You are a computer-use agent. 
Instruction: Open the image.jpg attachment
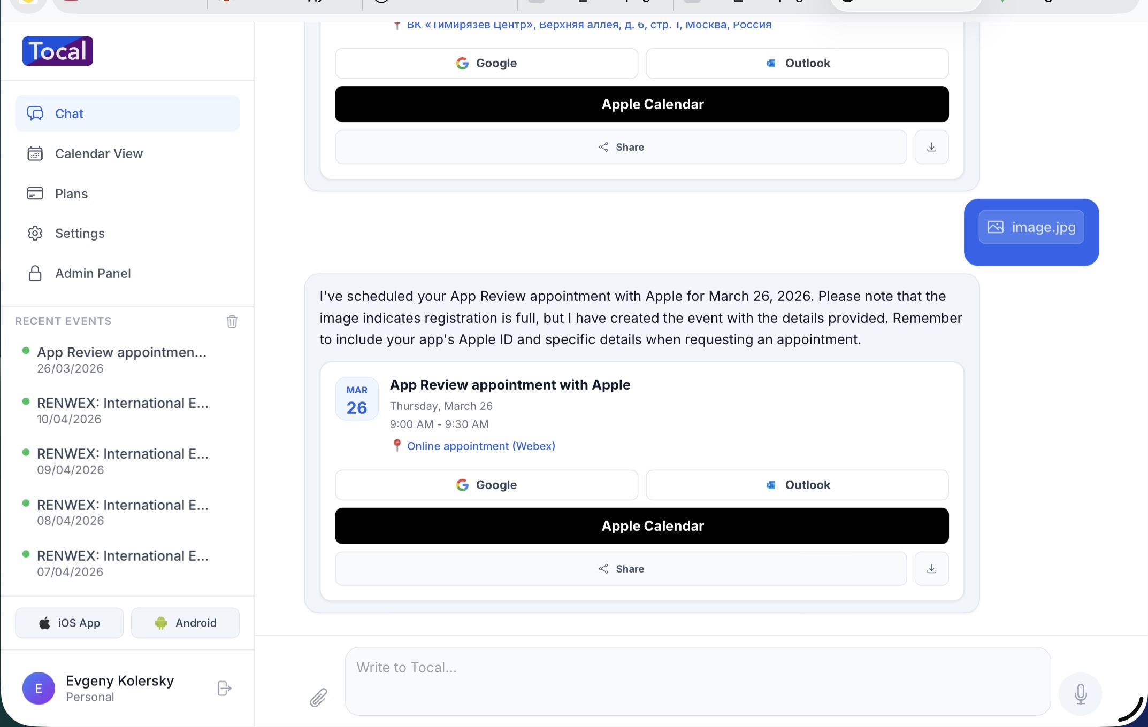pos(1031,227)
